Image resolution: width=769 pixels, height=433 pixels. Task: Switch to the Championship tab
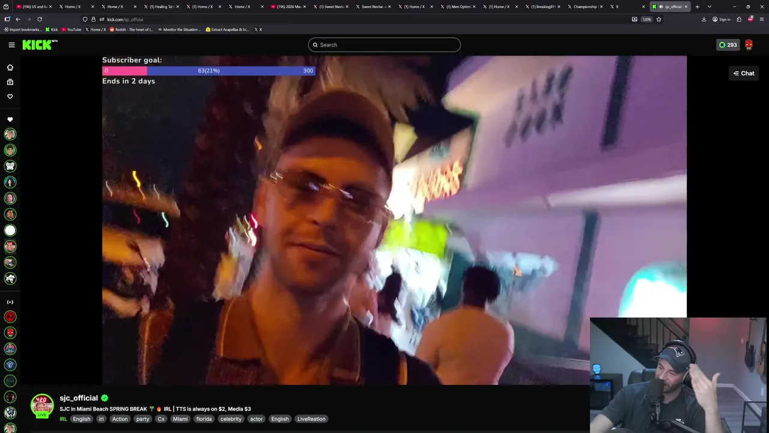pos(585,7)
